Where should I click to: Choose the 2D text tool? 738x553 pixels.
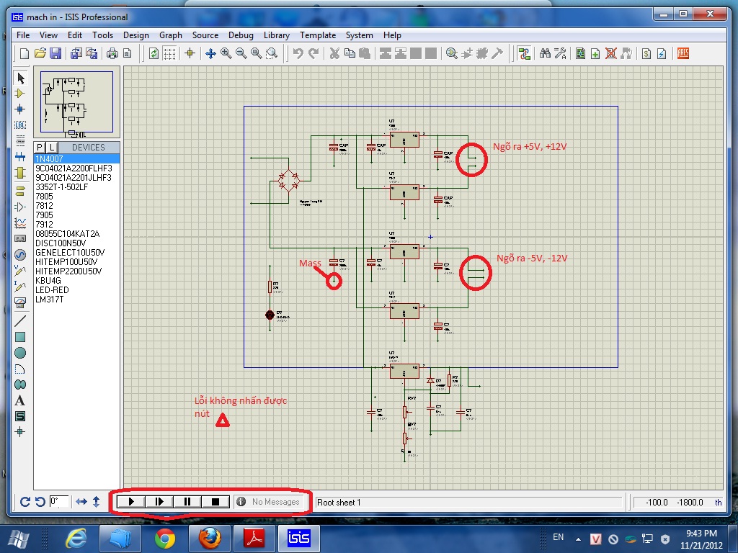click(x=20, y=400)
